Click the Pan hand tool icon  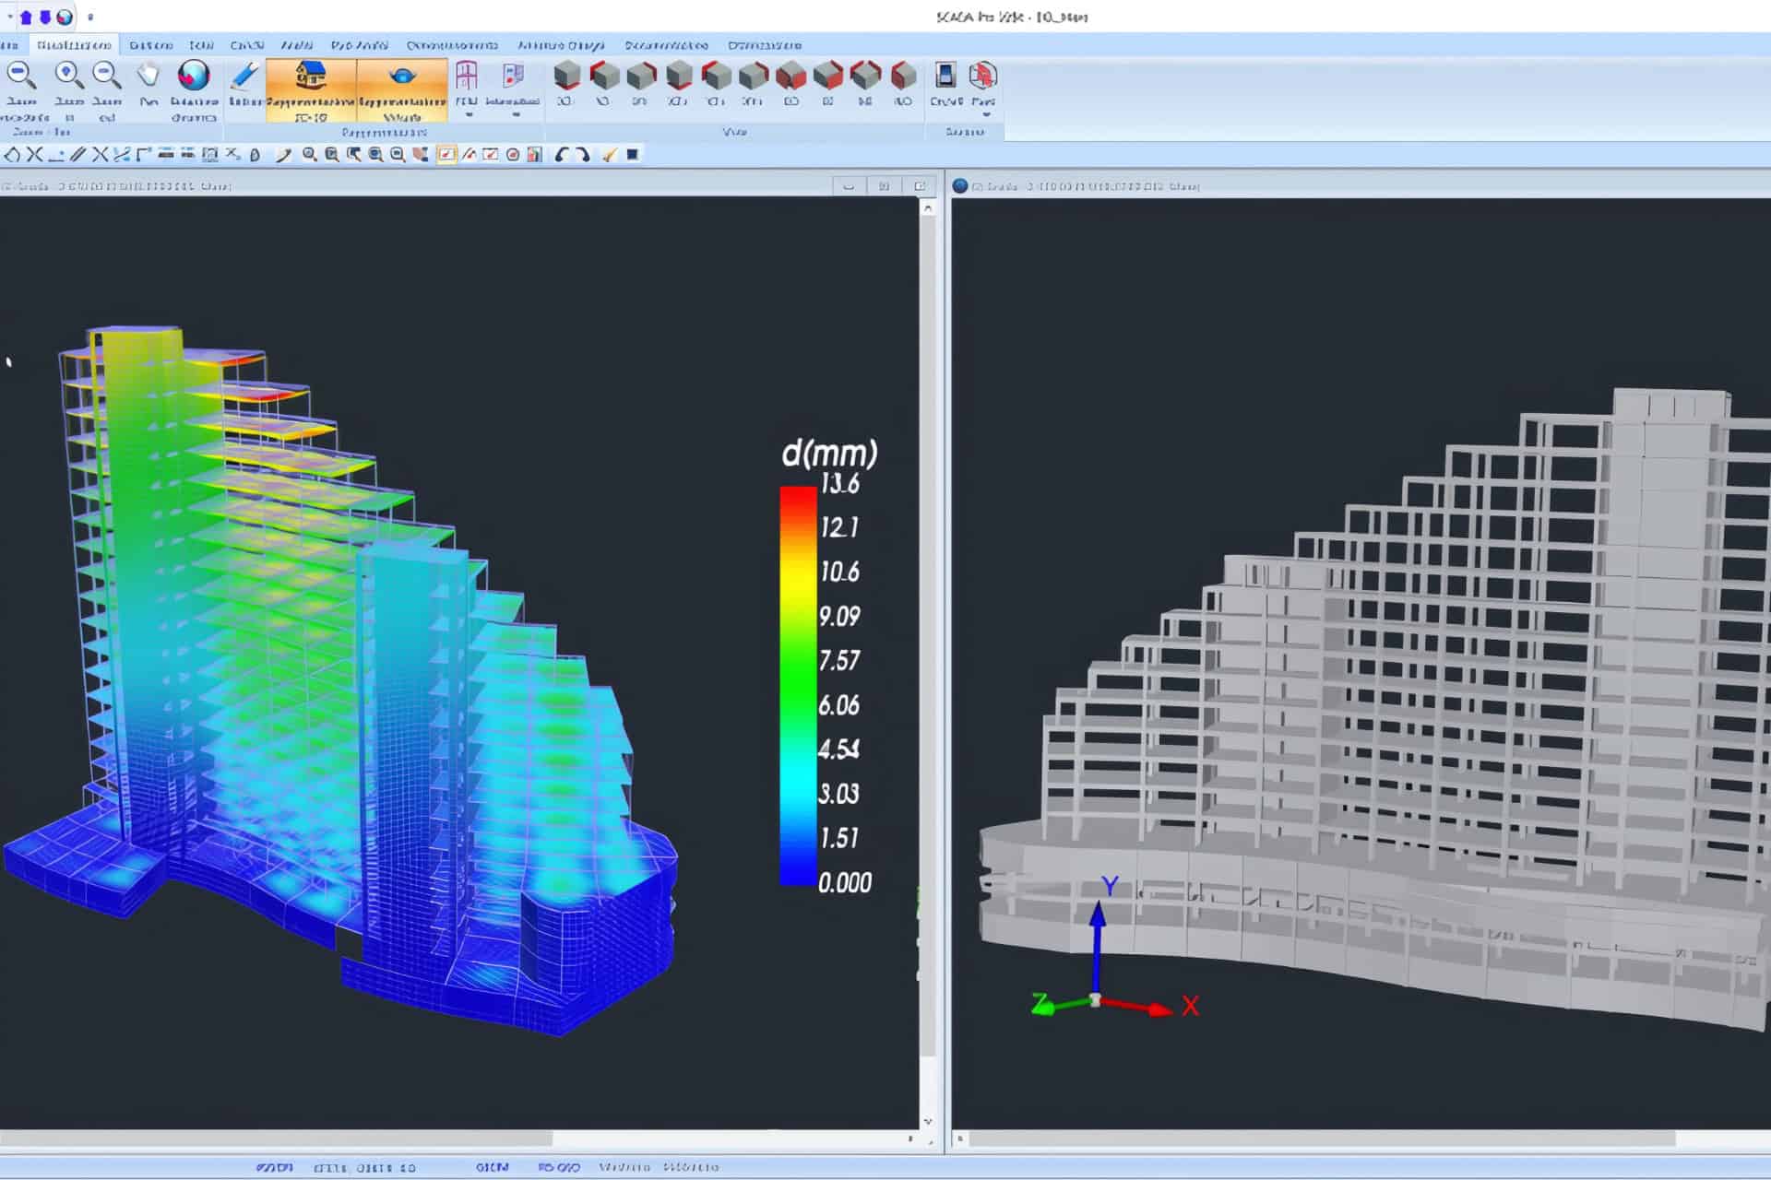(x=148, y=77)
